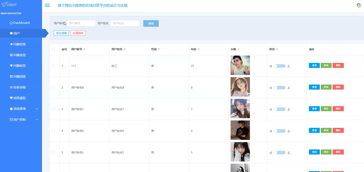Check the checkbox for 用户账号8 row

pyautogui.click(x=54, y=88)
